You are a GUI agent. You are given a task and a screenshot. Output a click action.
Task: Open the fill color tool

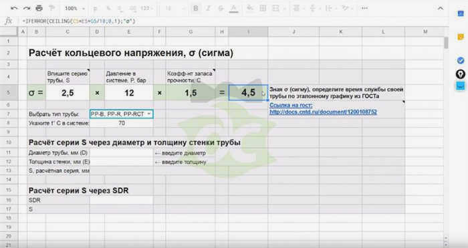(250, 9)
